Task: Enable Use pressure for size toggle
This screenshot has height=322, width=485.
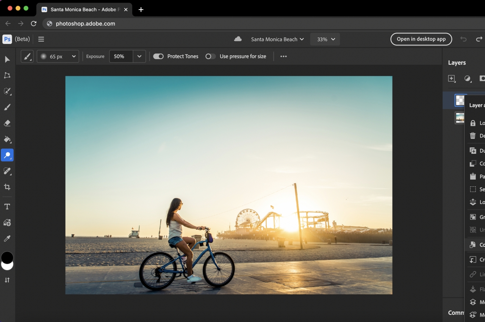Action: (210, 56)
